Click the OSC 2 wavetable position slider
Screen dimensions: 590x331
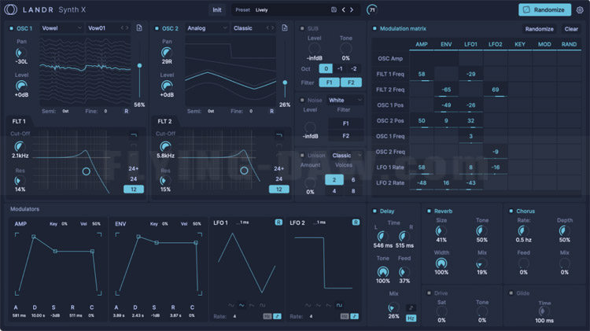[285, 83]
